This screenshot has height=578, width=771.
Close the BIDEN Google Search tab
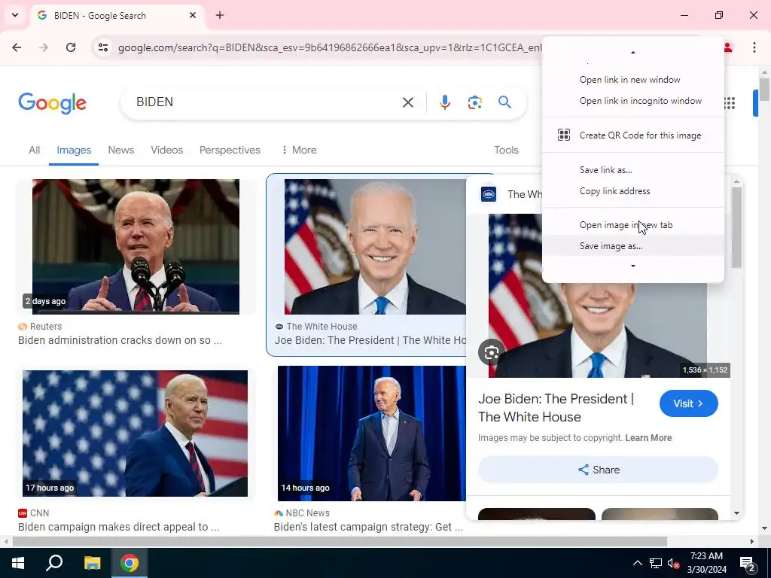[193, 15]
